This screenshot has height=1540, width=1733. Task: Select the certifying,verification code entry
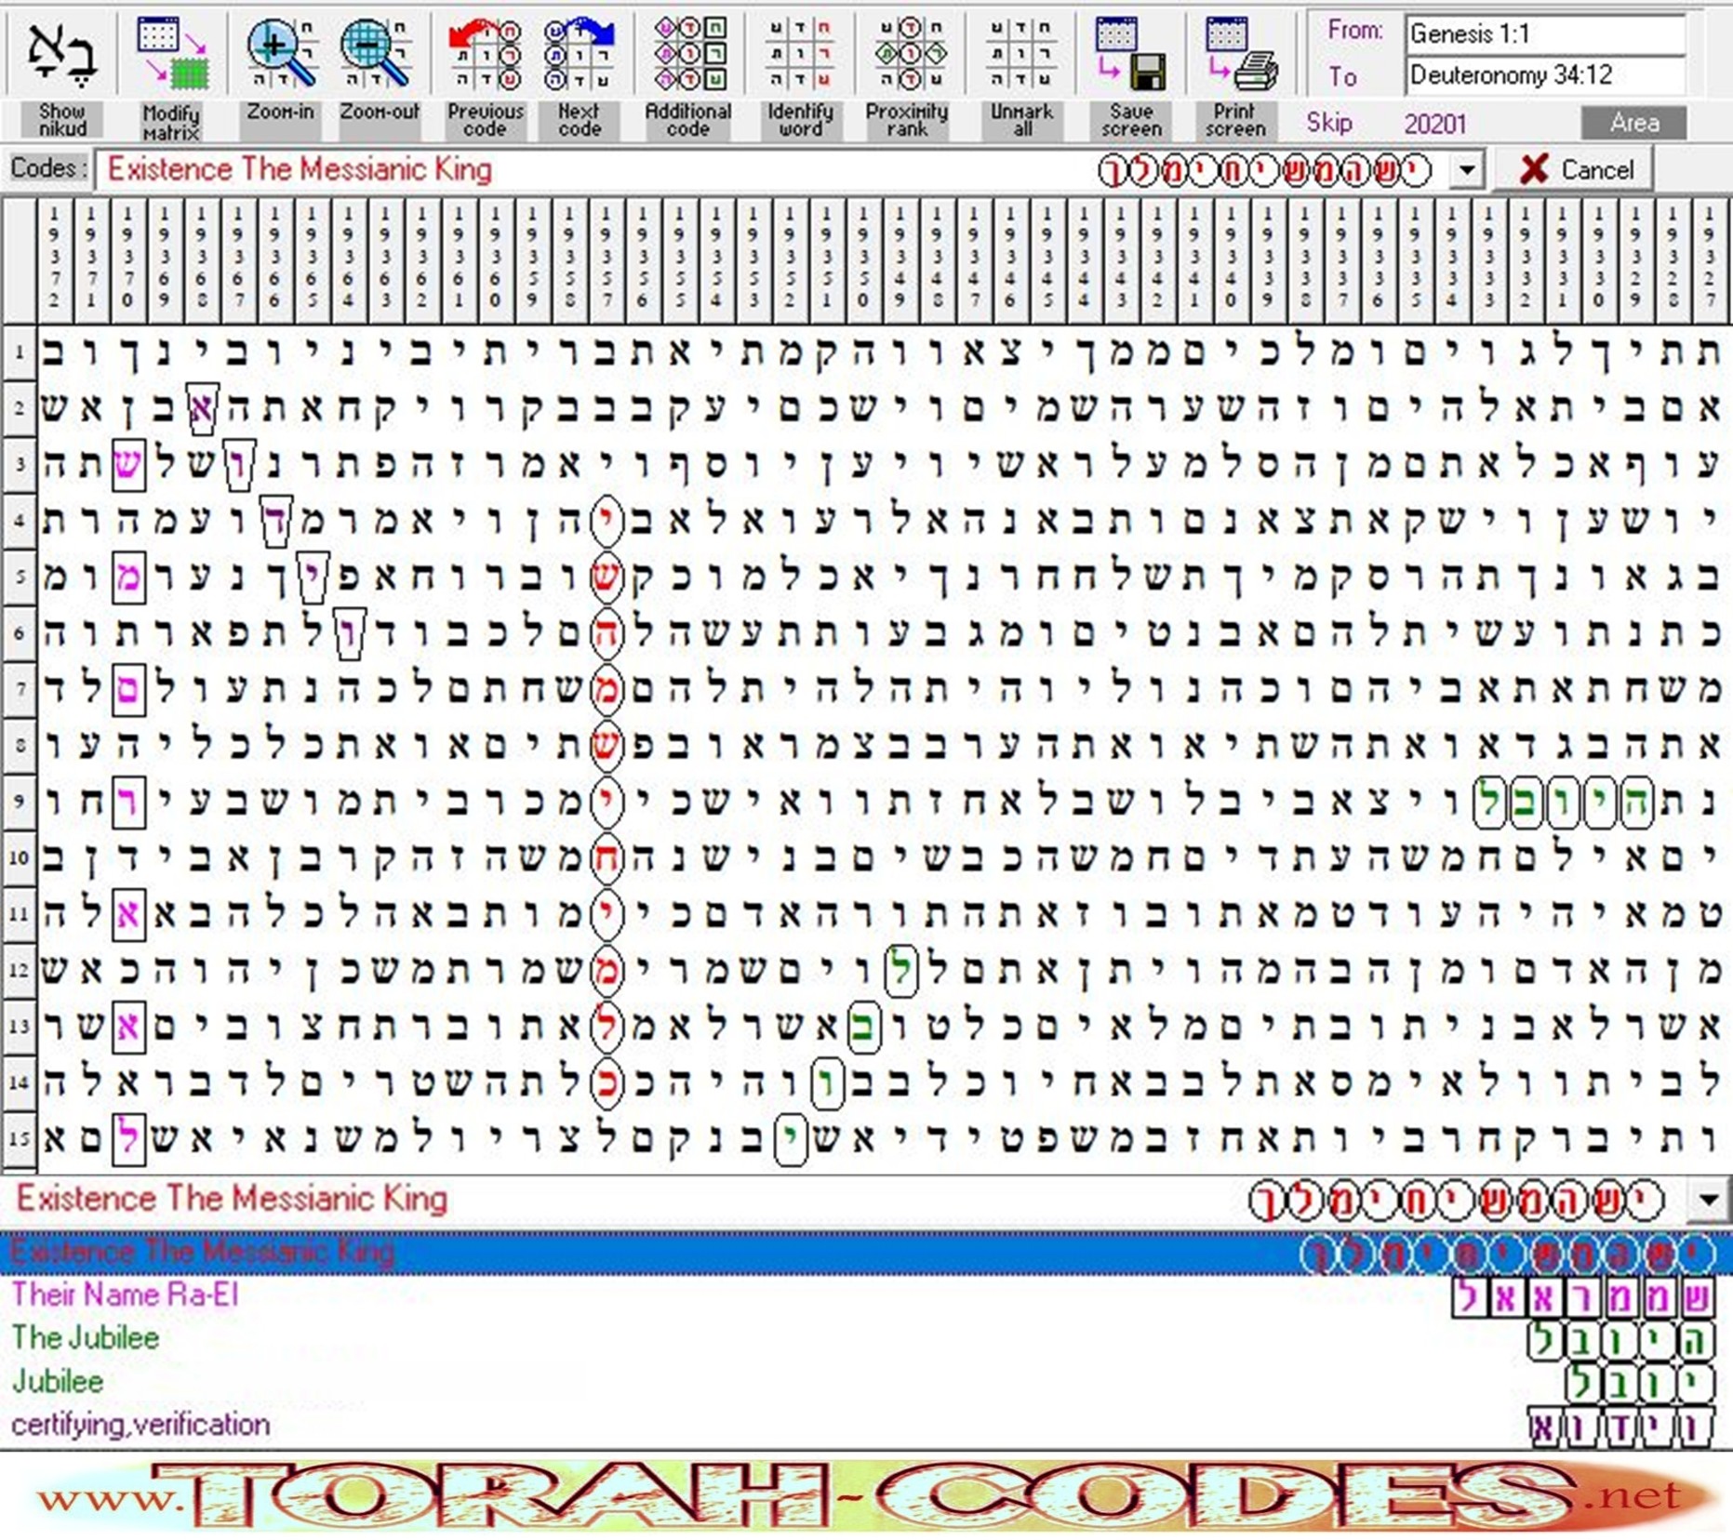pos(866,1425)
